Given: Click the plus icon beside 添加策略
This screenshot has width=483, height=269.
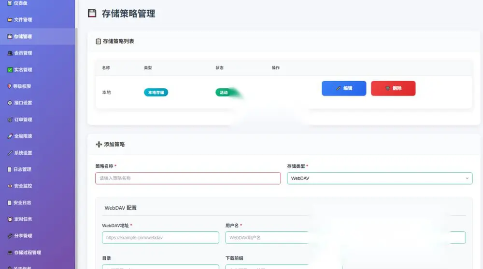Looking at the screenshot, I should pos(99,144).
